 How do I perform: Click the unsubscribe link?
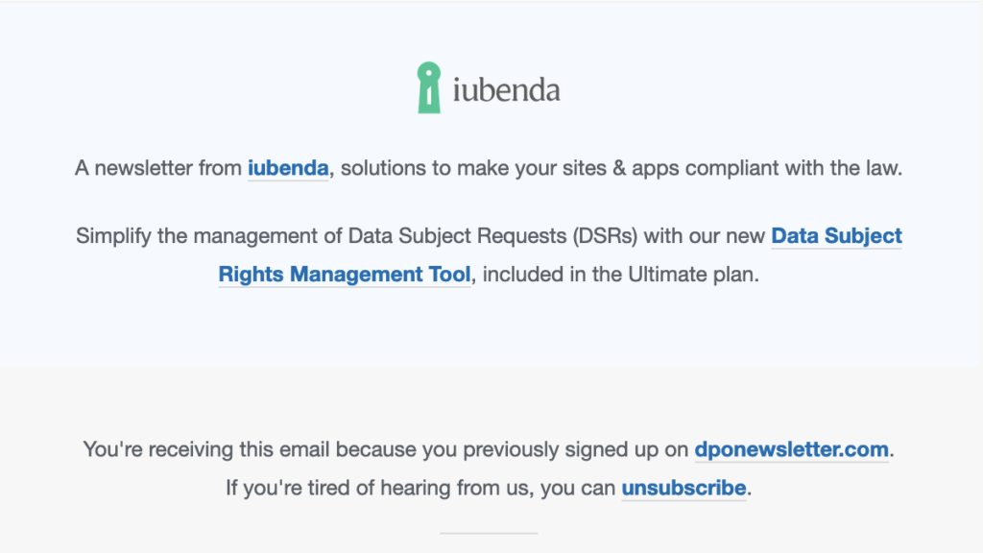pos(683,488)
